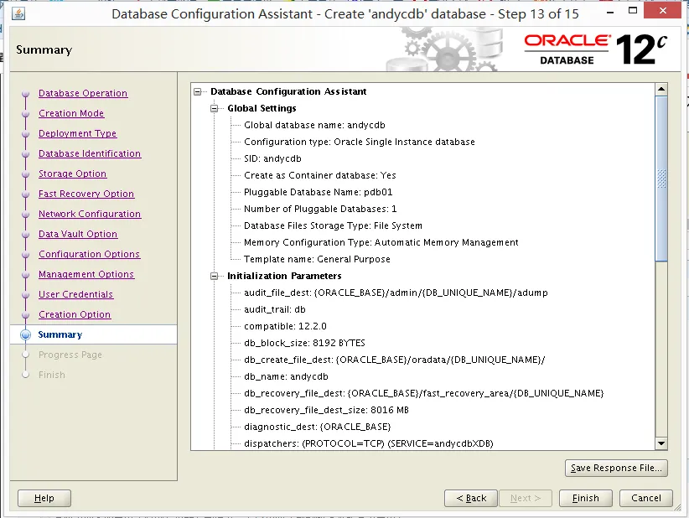Click the Save Response File button
The image size is (689, 518).
click(616, 468)
